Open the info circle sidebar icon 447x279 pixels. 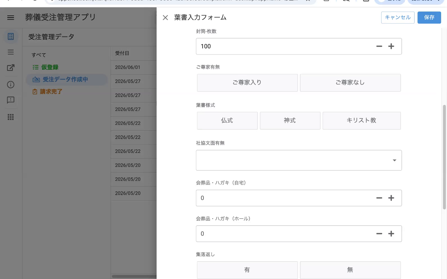click(11, 85)
